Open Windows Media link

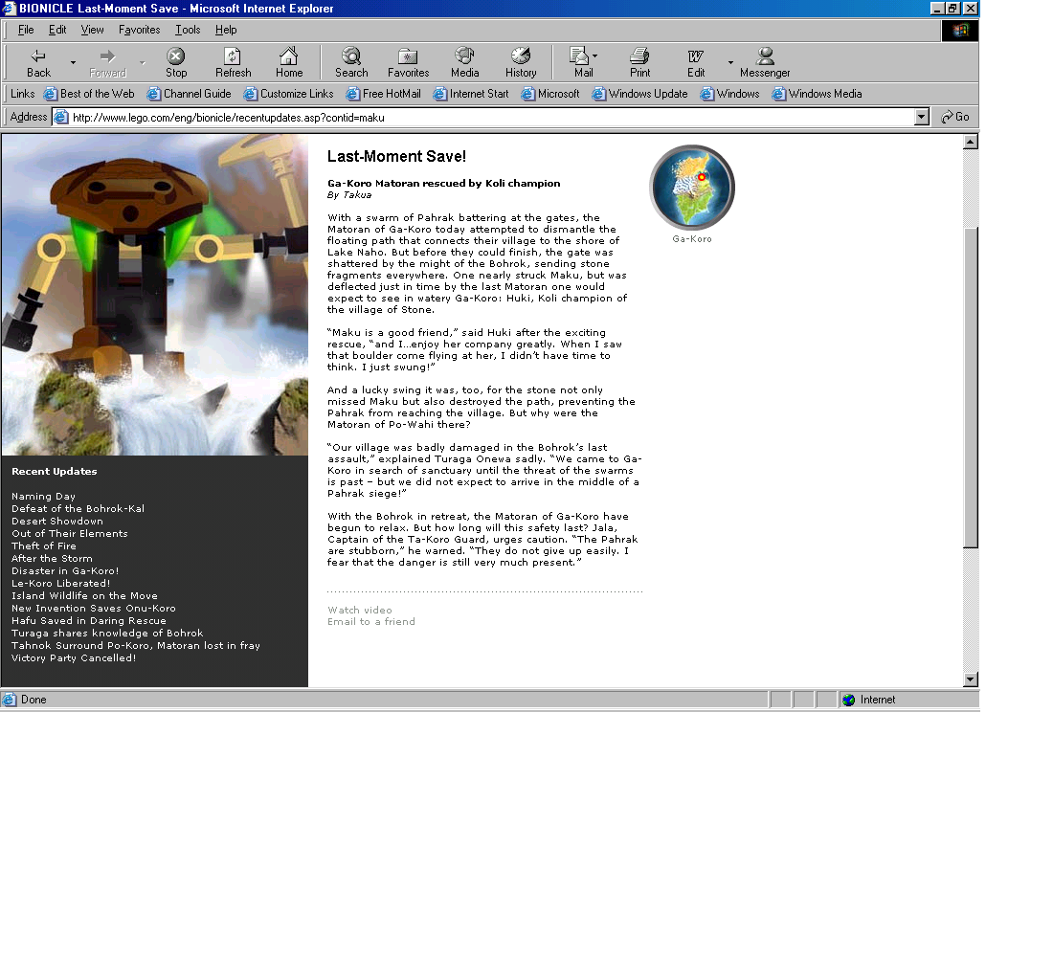tap(817, 94)
